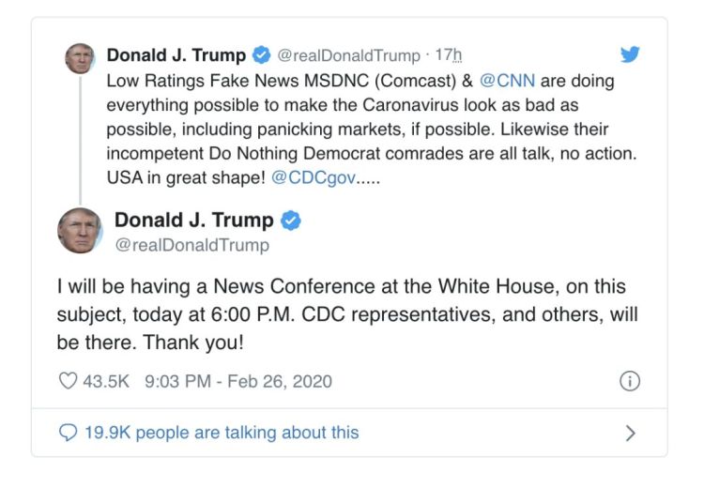Open the @CDCgov mention link
The height and width of the screenshot is (488, 704).
click(314, 177)
